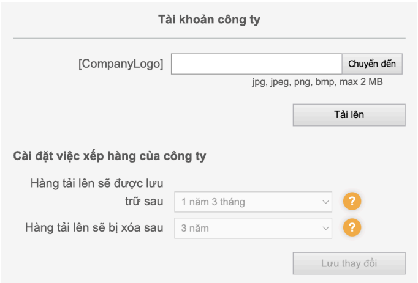Viewport: 418px width, 283px height.
Task: Open the 1 năm 3 tháng retention dropdown
Action: click(x=251, y=201)
